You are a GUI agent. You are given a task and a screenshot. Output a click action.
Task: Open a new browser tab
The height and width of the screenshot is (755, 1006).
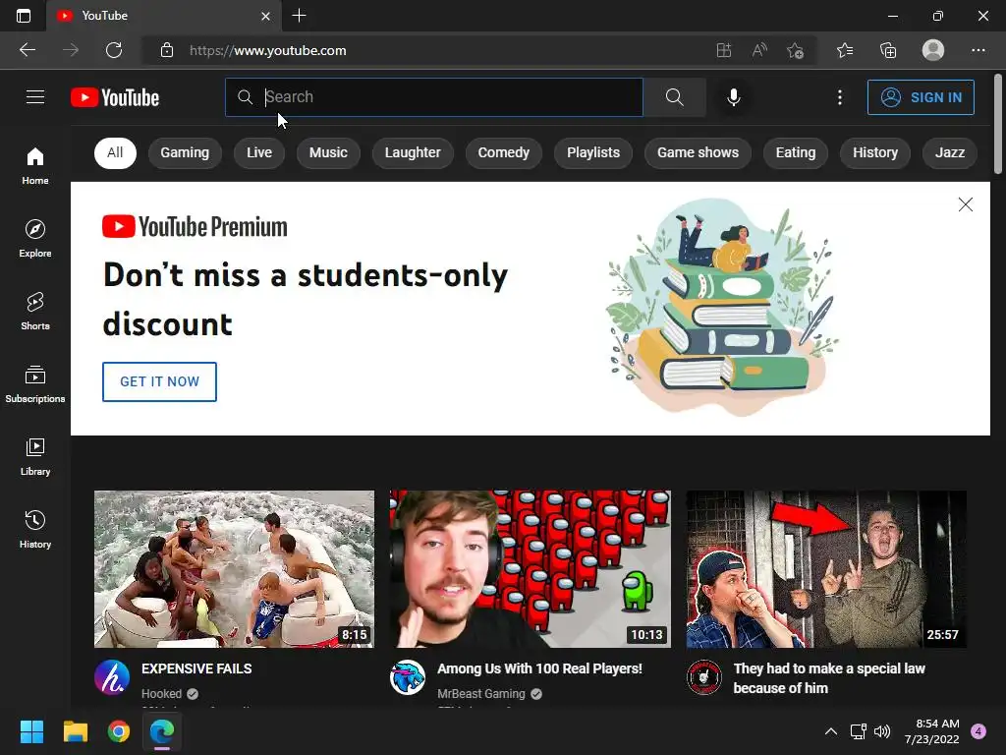click(299, 16)
